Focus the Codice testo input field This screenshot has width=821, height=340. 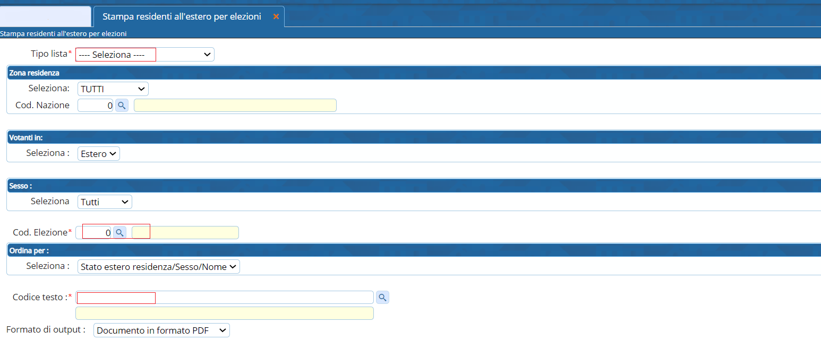click(x=225, y=298)
